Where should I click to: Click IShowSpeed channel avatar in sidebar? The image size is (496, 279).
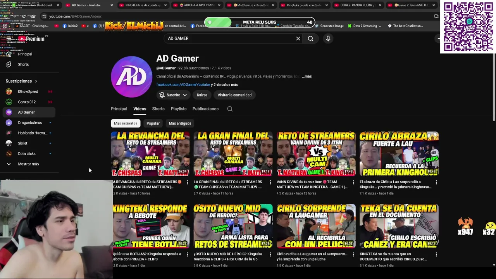point(9,91)
